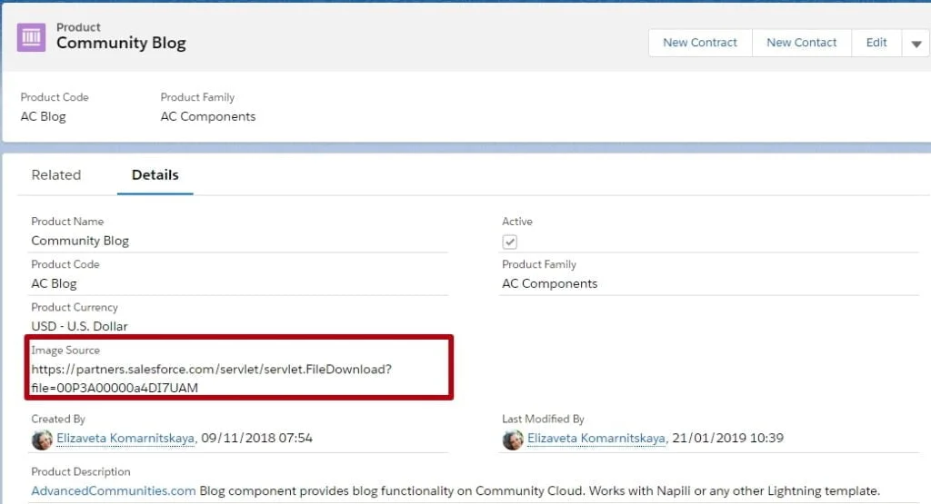Click the purple Product icon in header

pos(32,37)
